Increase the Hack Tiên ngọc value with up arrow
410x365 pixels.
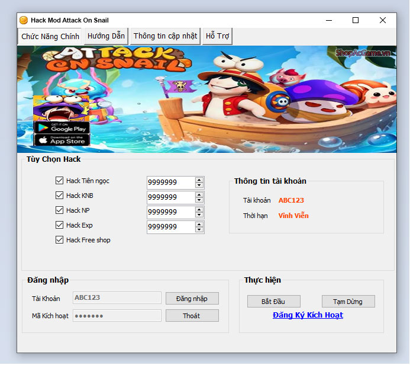click(199, 180)
